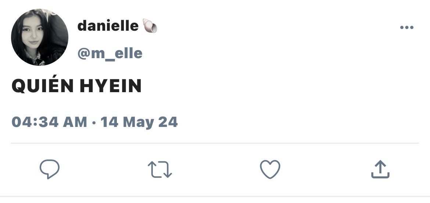Click the date 14 May 24
430x203 pixels.
pyautogui.click(x=139, y=123)
